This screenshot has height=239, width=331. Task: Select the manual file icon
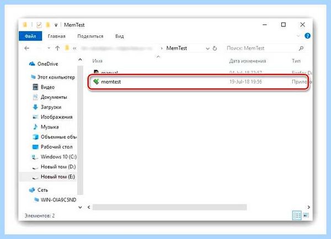(x=96, y=72)
